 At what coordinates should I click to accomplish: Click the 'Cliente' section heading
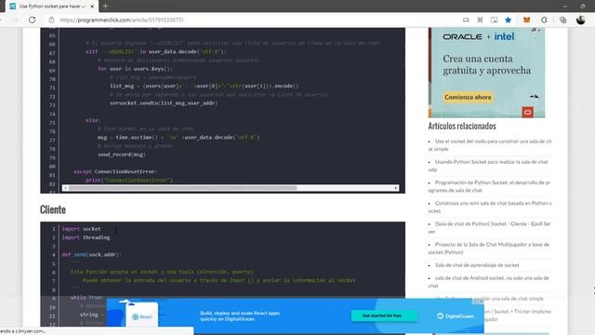(53, 209)
